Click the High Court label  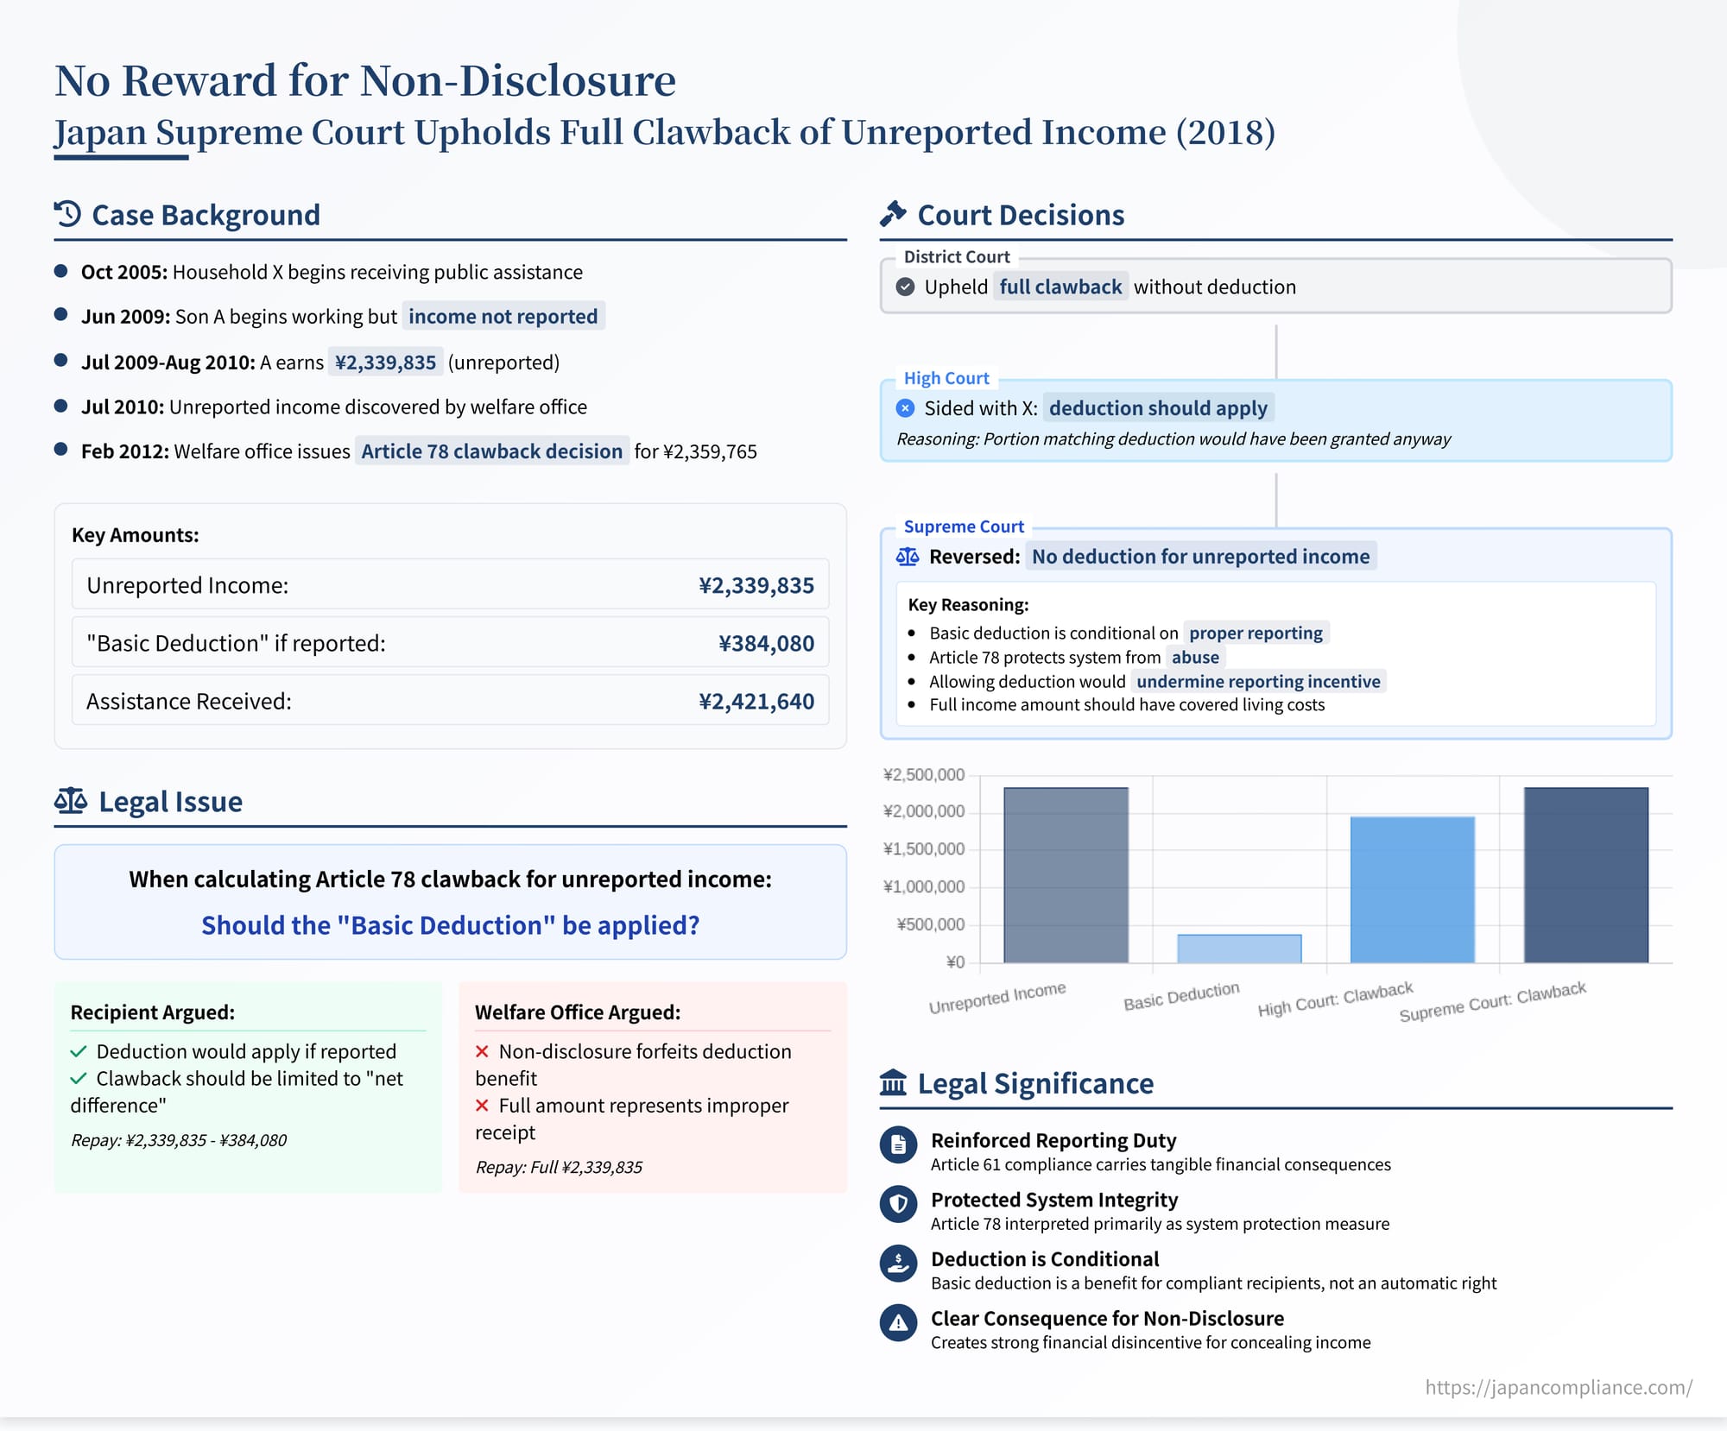(946, 378)
